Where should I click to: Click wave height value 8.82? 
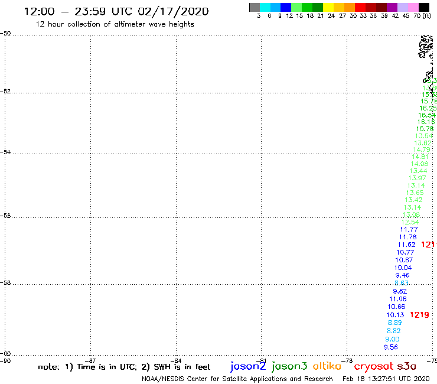(x=394, y=331)
